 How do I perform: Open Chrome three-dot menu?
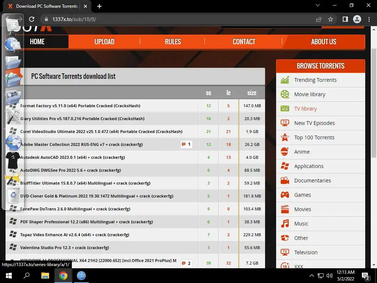(x=369, y=19)
